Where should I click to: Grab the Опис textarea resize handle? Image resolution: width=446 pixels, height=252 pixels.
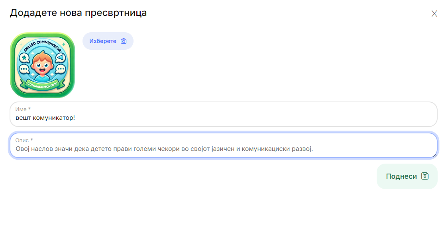click(435, 155)
